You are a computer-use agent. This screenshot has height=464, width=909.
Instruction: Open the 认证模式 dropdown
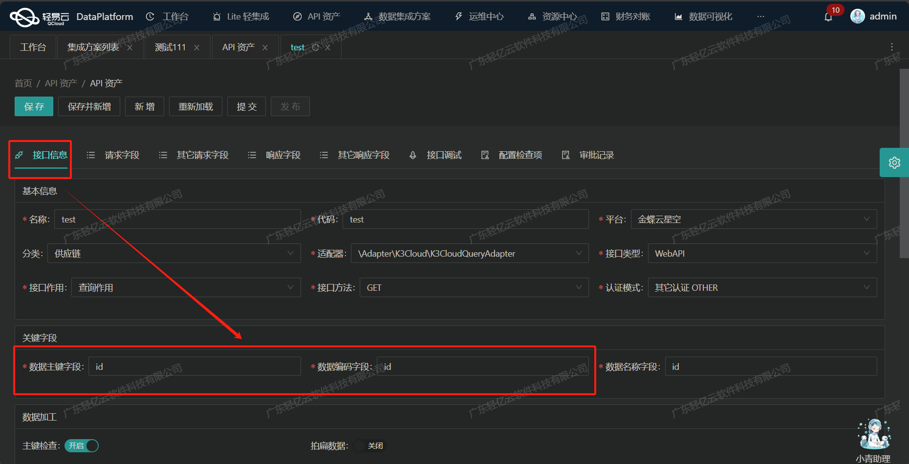coord(762,287)
